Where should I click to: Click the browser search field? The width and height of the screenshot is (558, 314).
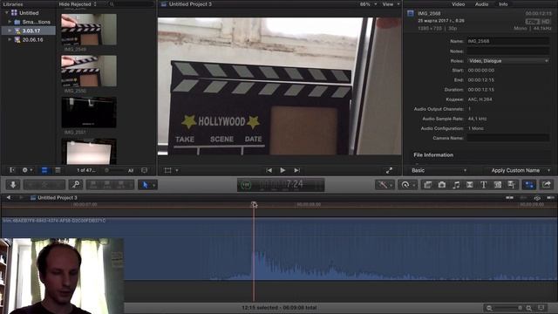point(131,4)
